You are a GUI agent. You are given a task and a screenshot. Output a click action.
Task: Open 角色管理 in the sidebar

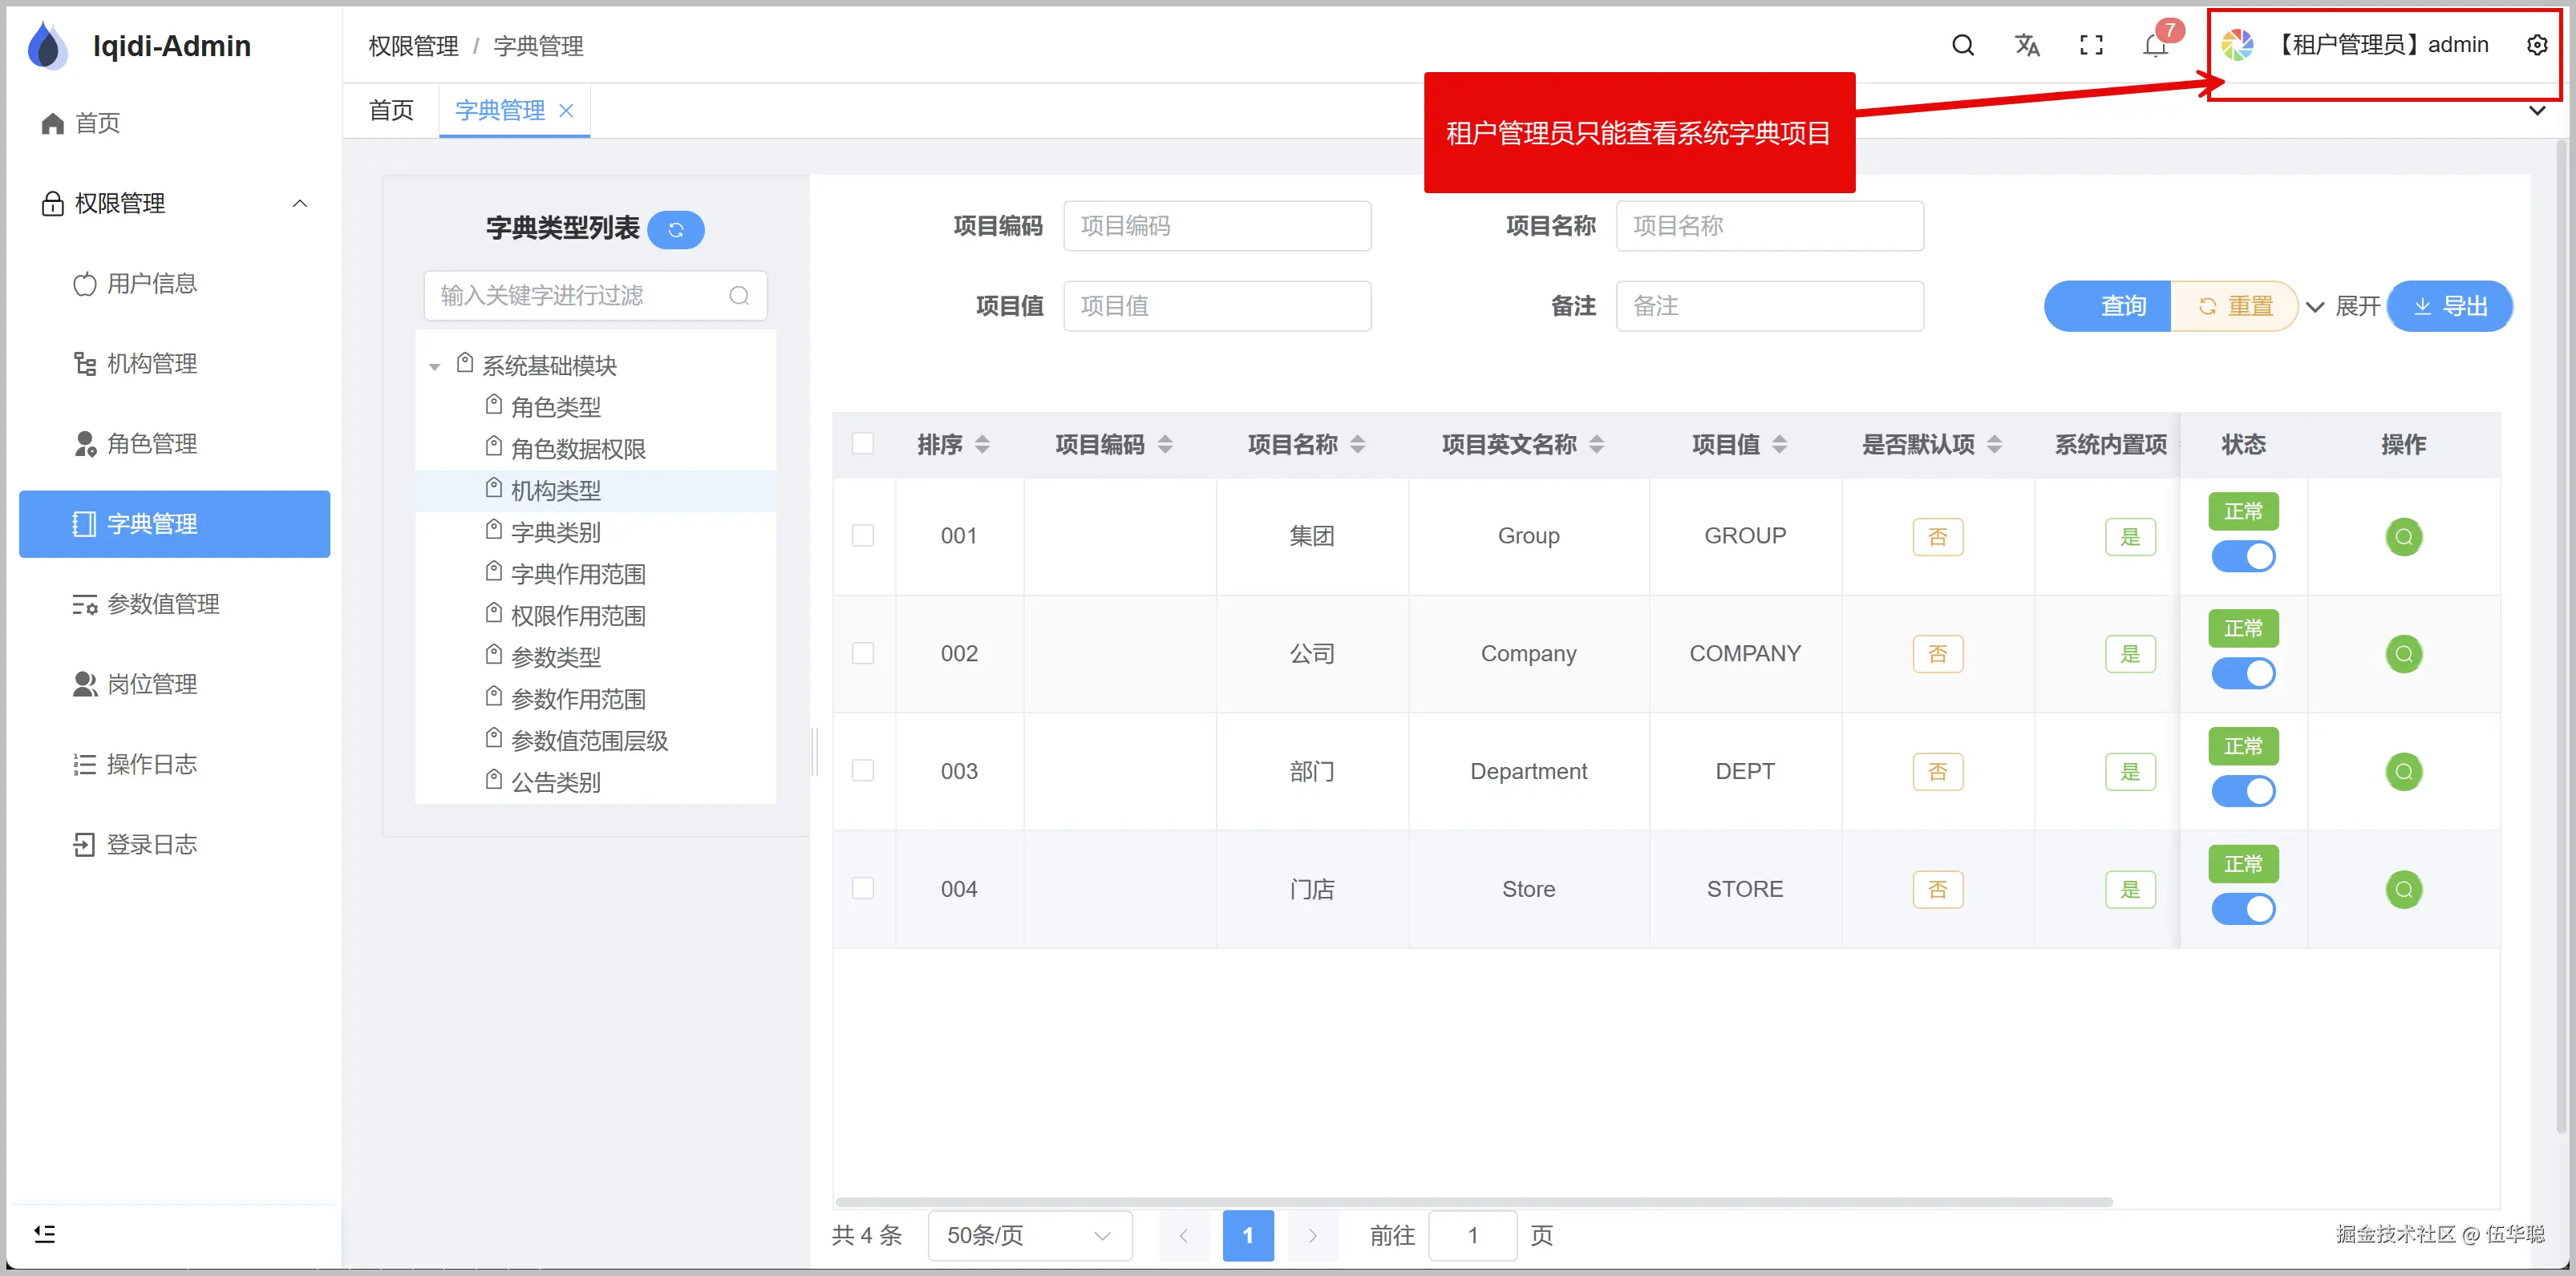tap(175, 444)
